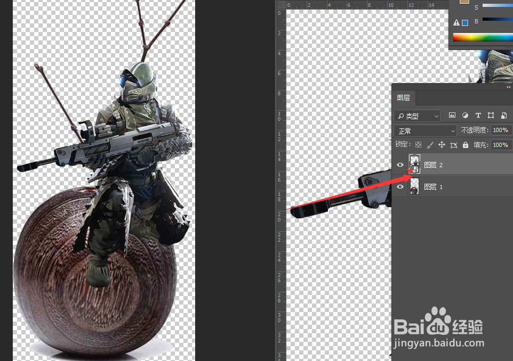Lock layer position with move icon
This screenshot has width=513, height=361.
click(x=442, y=145)
